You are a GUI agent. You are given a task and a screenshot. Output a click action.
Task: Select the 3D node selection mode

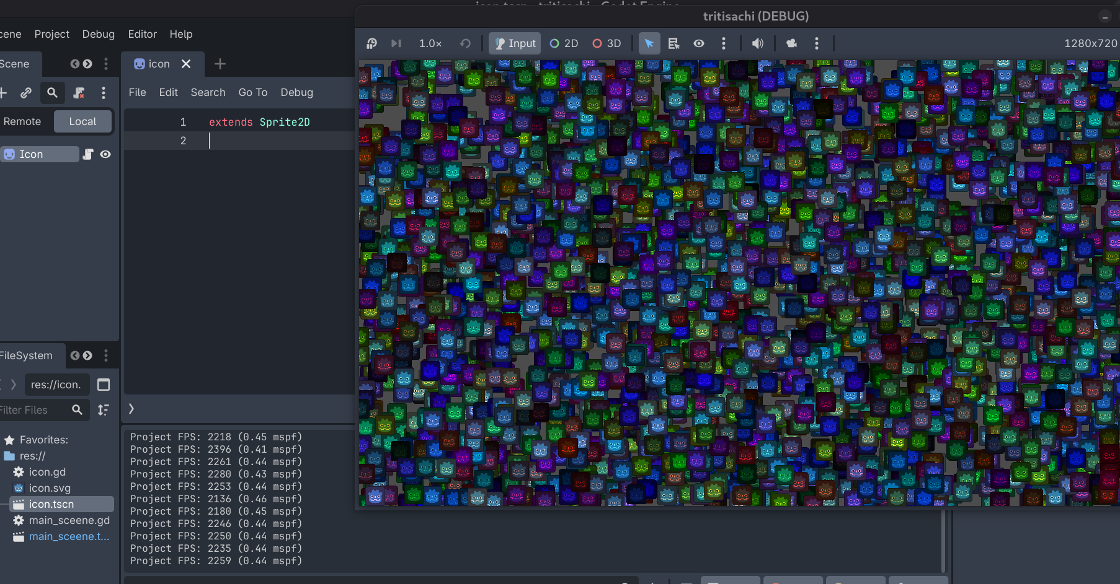tap(607, 43)
